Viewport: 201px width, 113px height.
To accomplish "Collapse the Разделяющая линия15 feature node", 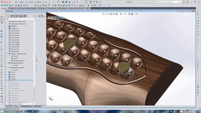I will pyautogui.click(x=7, y=67).
